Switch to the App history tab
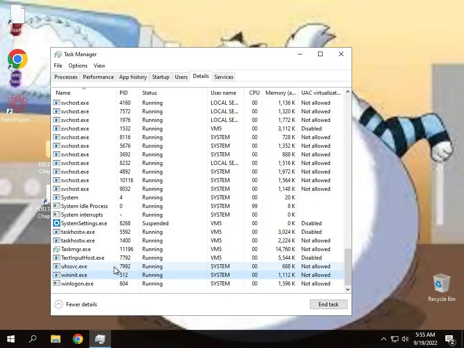This screenshot has height=348, width=464. pyautogui.click(x=133, y=77)
